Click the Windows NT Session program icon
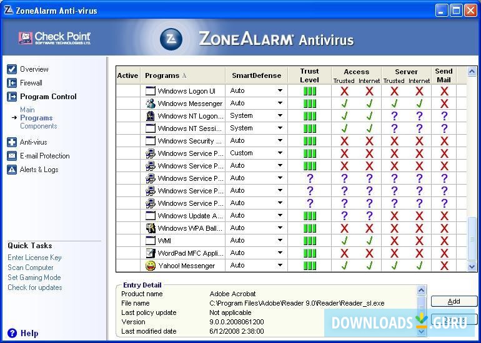The image size is (481, 343). (x=151, y=128)
